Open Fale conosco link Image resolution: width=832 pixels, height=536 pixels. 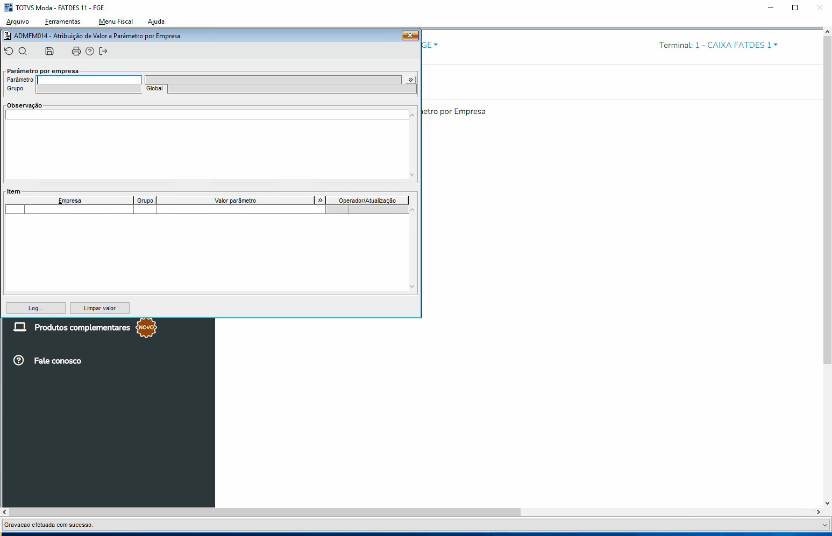point(58,361)
